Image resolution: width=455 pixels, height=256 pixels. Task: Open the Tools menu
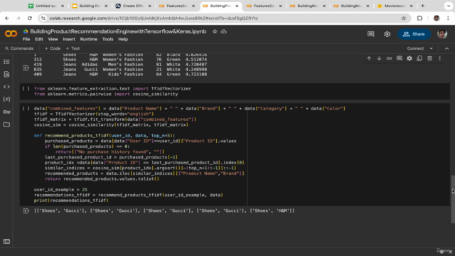pos(107,39)
